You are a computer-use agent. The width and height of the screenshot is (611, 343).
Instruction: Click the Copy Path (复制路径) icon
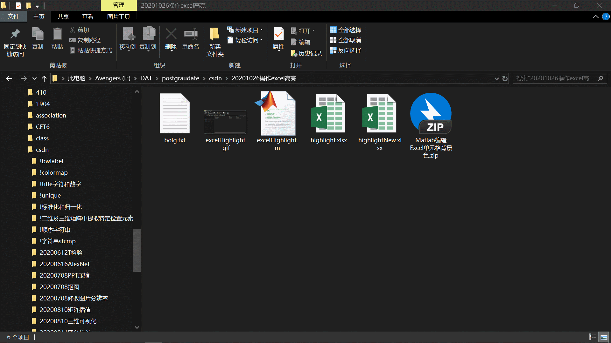coord(73,40)
